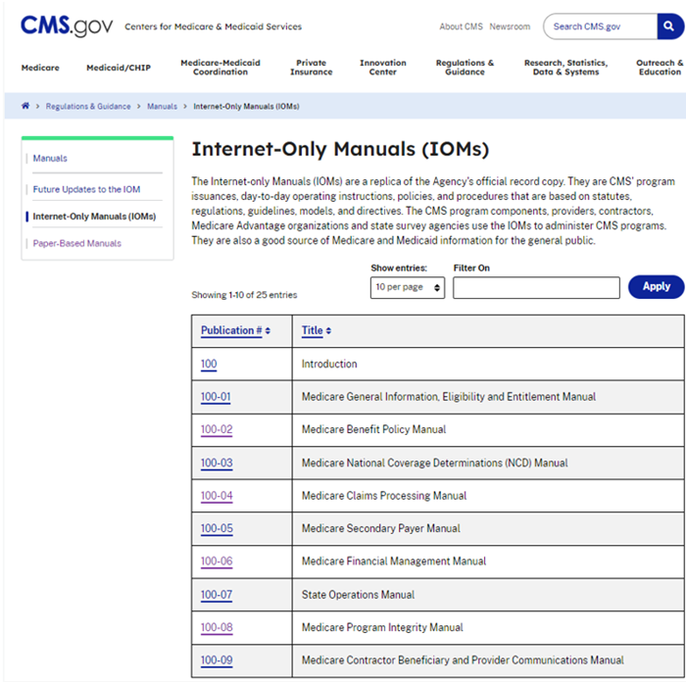
Task: Open the Medicare menu
Action: (40, 68)
